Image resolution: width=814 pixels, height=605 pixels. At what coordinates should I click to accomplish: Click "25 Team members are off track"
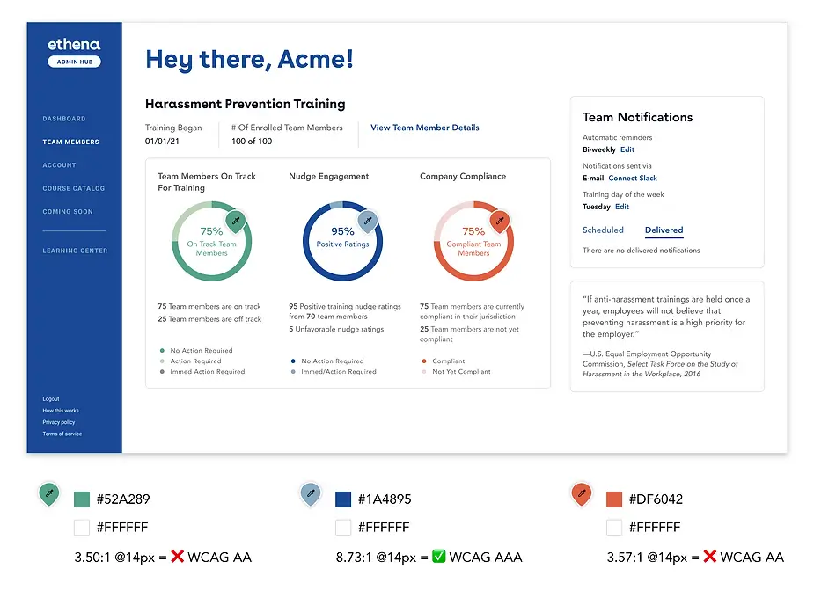coord(209,319)
